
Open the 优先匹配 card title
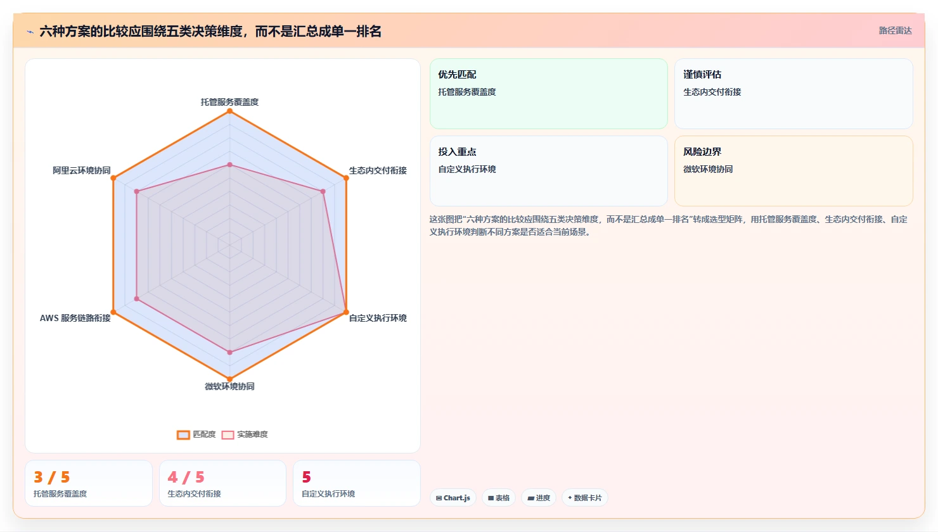point(457,75)
